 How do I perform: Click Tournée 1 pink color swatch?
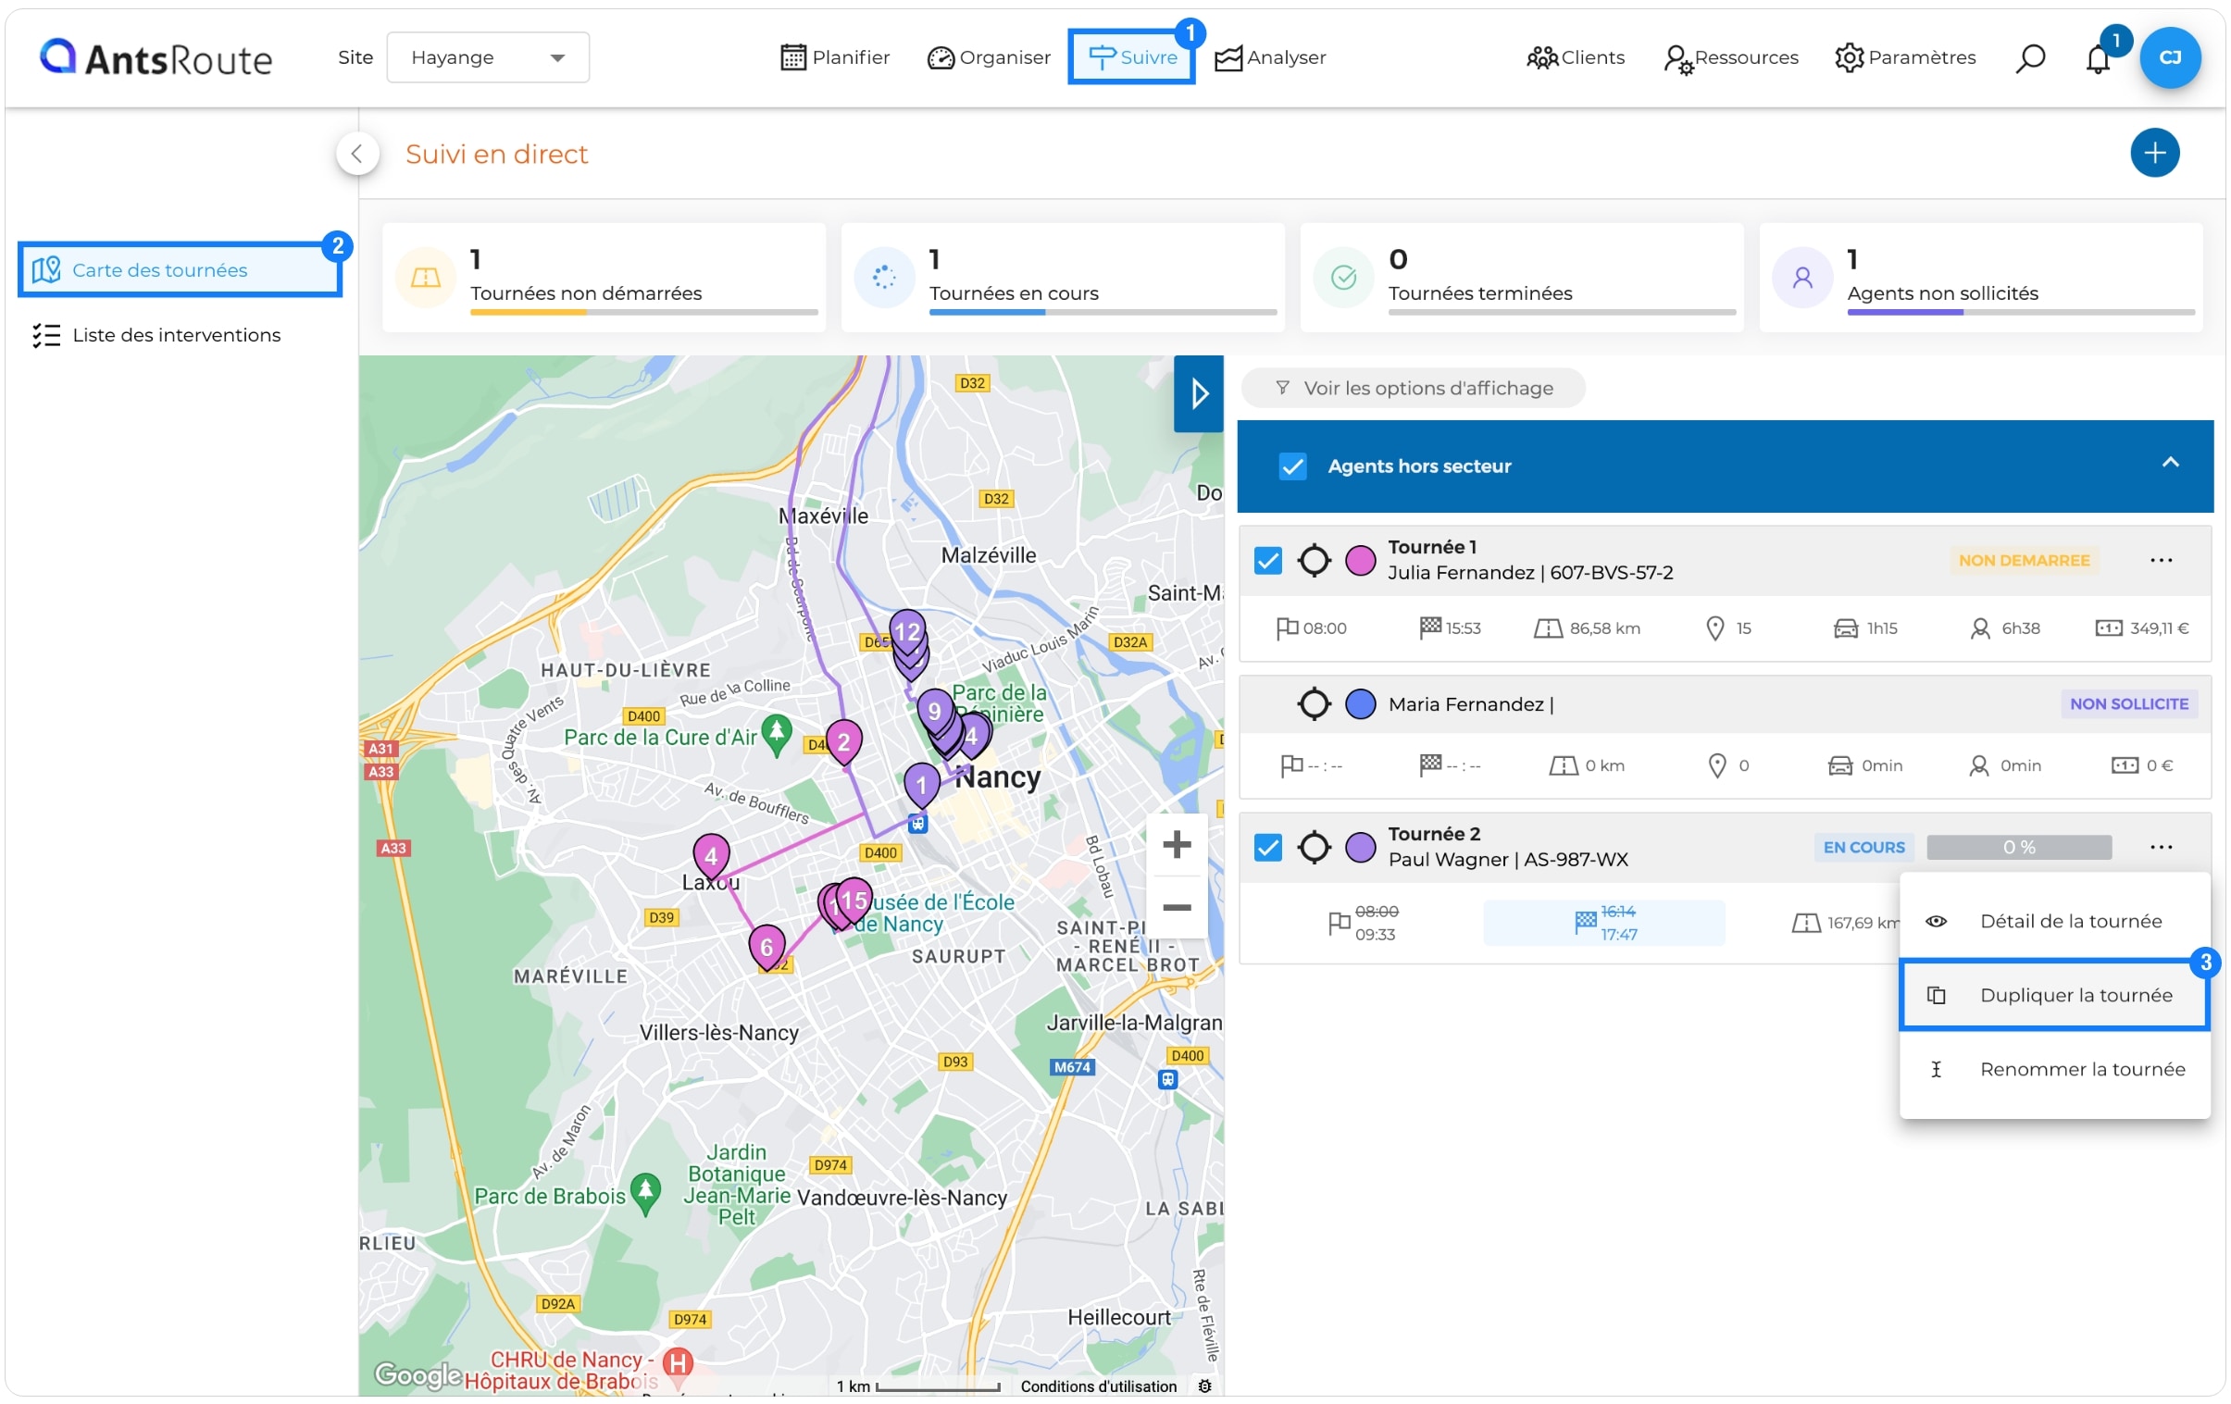1359,560
